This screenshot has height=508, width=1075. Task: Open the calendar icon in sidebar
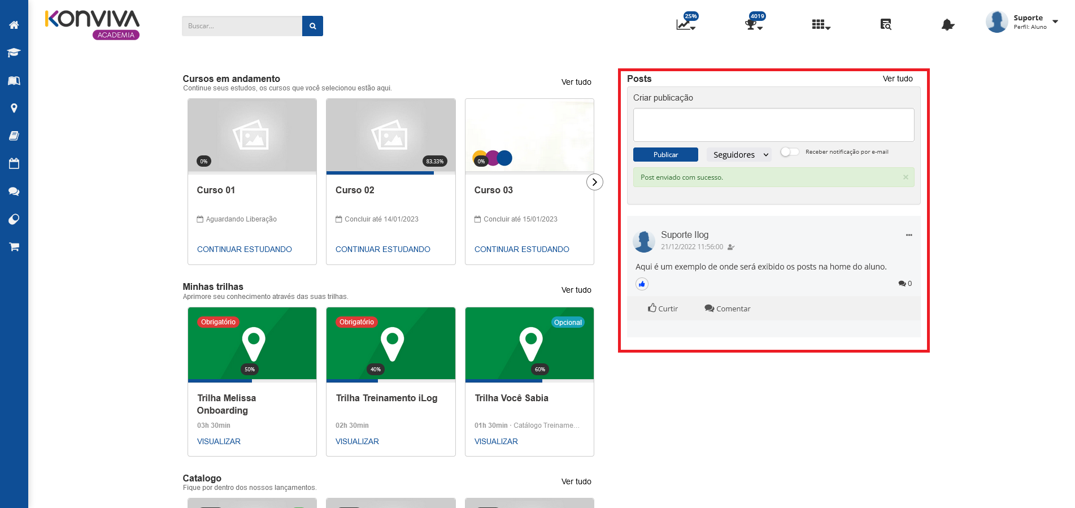(x=14, y=163)
